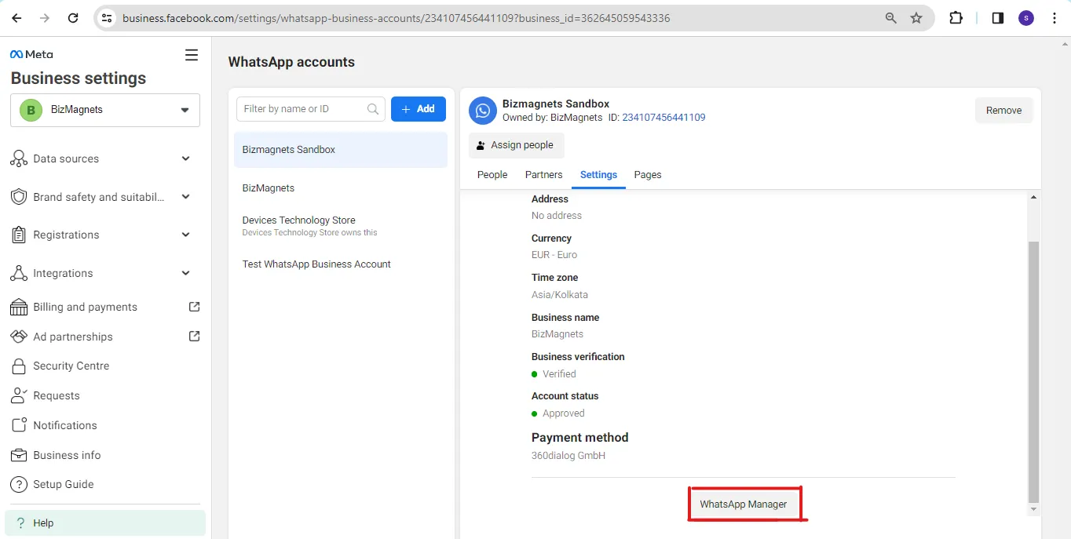Click the Approved account status

pyautogui.click(x=564, y=413)
